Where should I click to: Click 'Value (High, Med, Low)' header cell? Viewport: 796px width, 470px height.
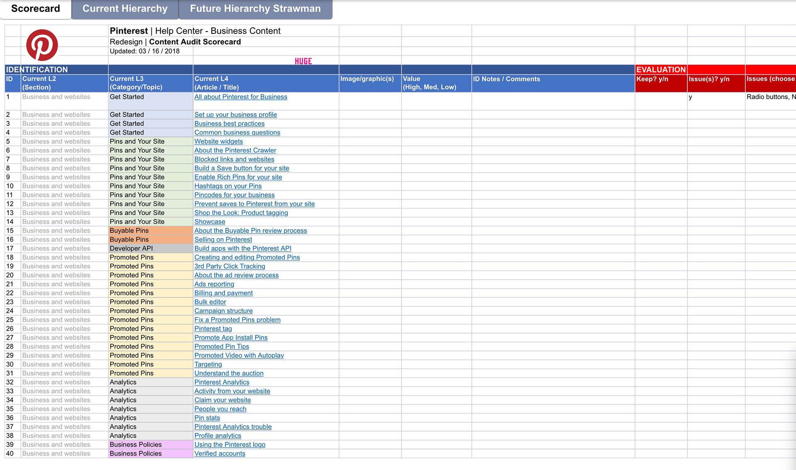tap(436, 83)
